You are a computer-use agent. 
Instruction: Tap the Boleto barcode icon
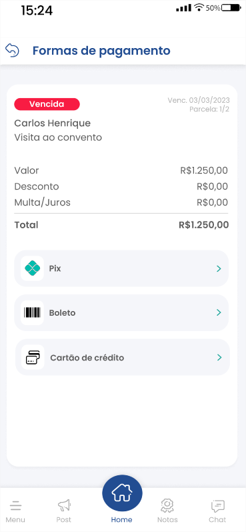click(x=32, y=313)
